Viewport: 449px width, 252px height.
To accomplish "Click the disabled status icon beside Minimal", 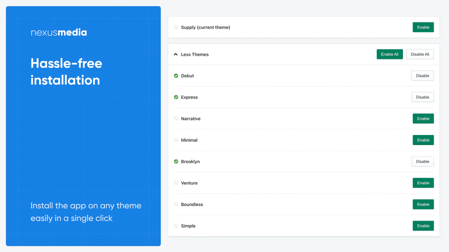I will click(176, 140).
